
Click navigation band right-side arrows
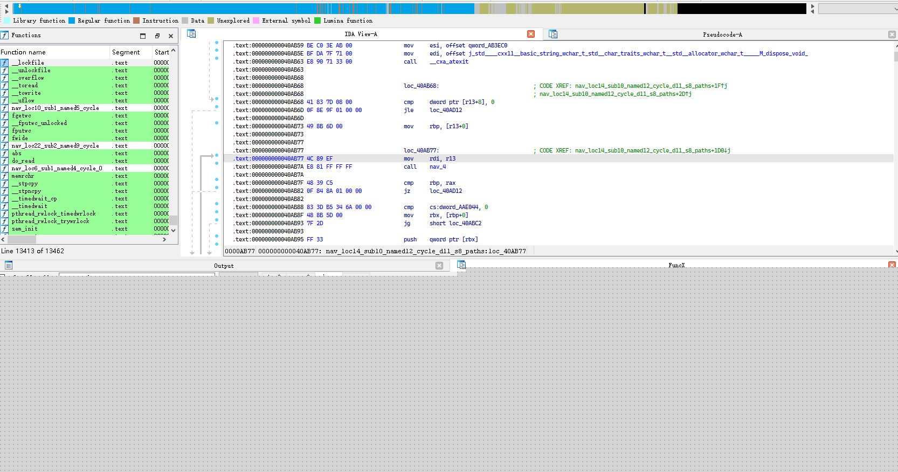[812, 9]
